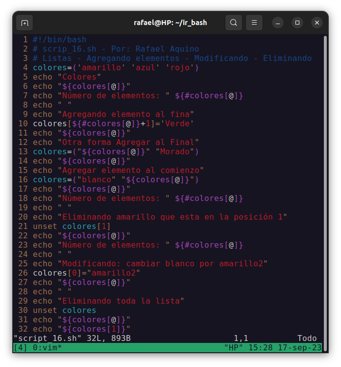Click "Eliminando toda la lista" string
Viewport: 341px width, 367px height.
click(x=121, y=301)
